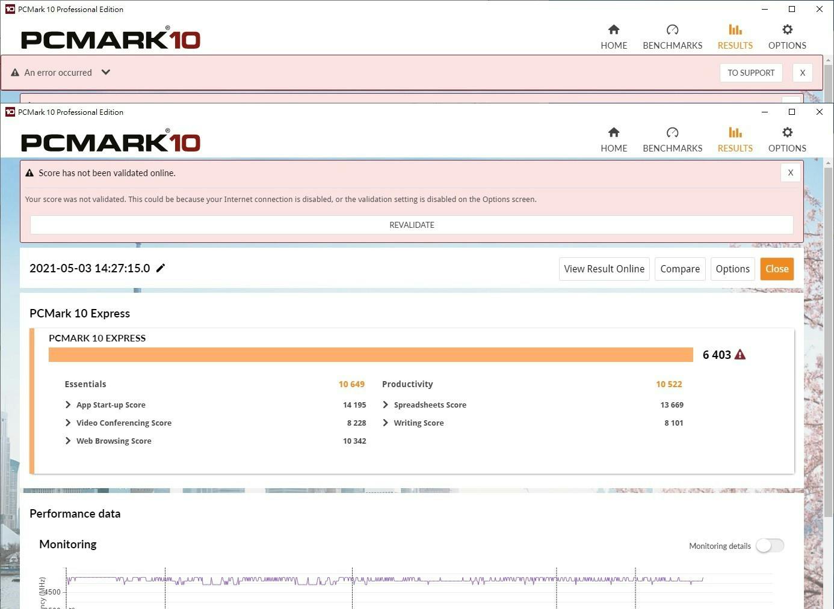834x609 pixels.
Task: Click the result date '2021-05-03 14:27:15.0'
Action: click(x=90, y=268)
